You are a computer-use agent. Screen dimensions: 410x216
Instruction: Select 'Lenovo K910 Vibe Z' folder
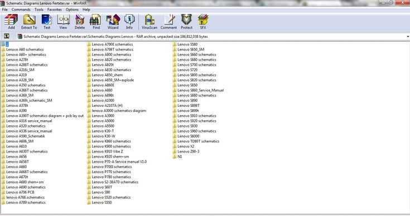tap(105, 151)
